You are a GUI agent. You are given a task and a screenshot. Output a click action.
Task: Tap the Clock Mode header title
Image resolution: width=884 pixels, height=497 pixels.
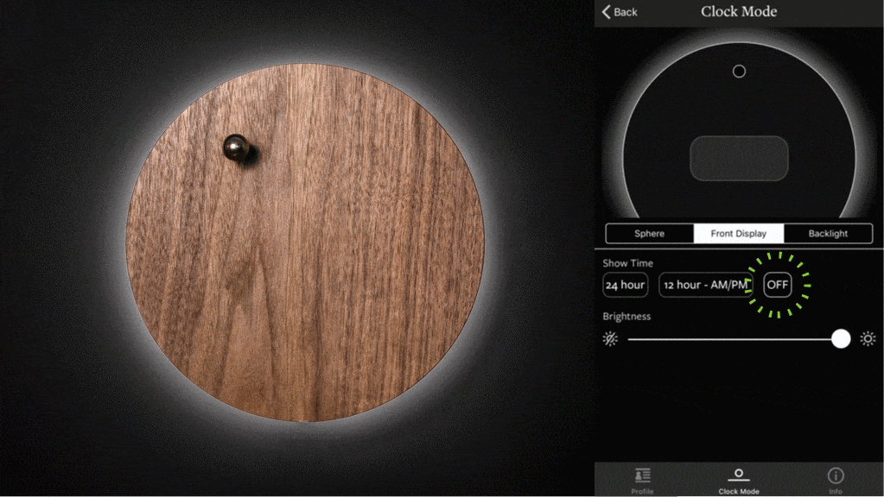pyautogui.click(x=739, y=12)
